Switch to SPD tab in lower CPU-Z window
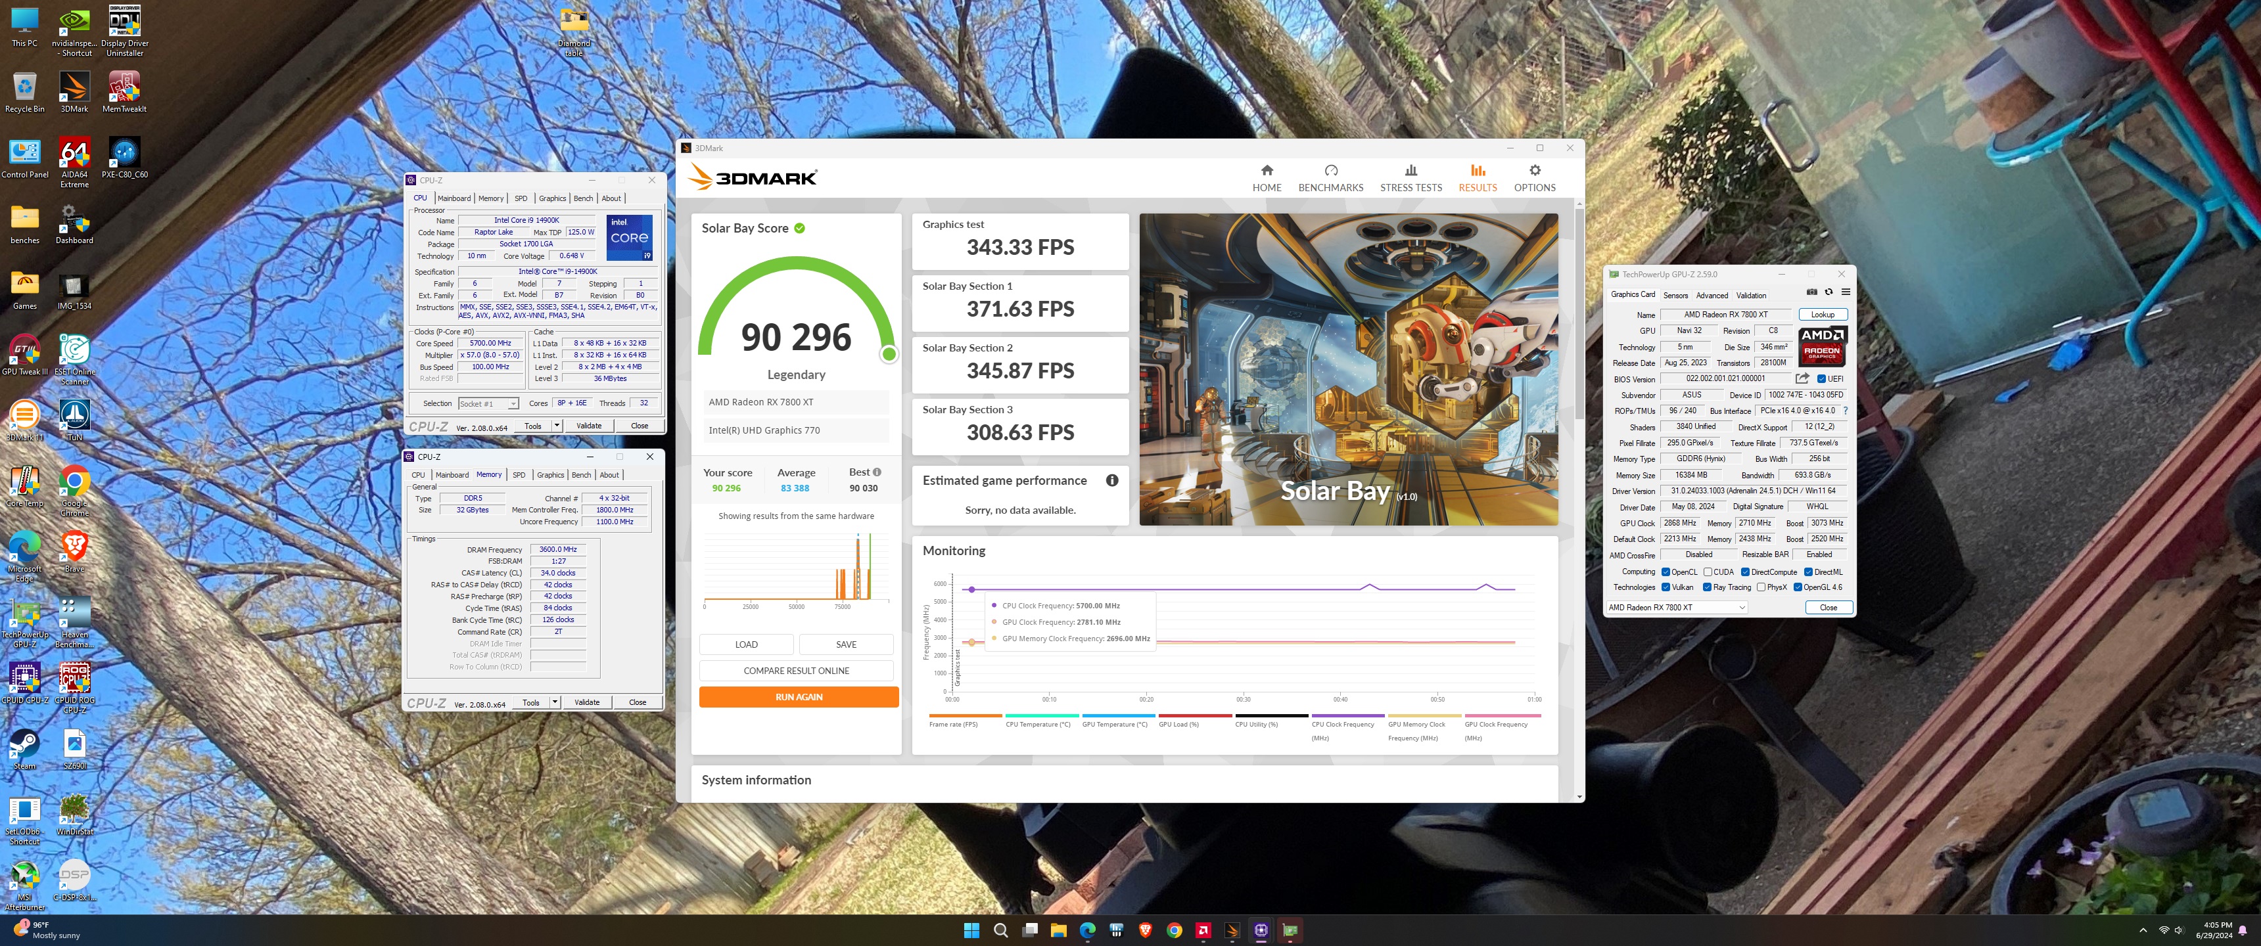The height and width of the screenshot is (946, 2261). pyautogui.click(x=519, y=475)
